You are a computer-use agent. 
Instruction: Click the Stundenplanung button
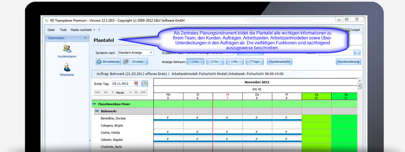coord(348,62)
